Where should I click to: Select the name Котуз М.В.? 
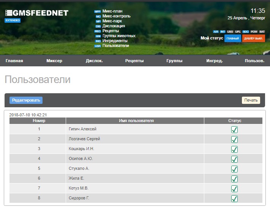pos(79,188)
